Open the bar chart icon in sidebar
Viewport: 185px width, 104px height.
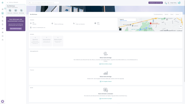coord(3,29)
